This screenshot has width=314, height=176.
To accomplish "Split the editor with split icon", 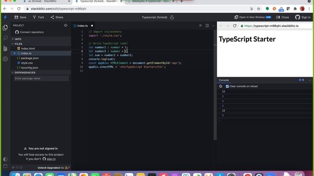I will 207,25.
